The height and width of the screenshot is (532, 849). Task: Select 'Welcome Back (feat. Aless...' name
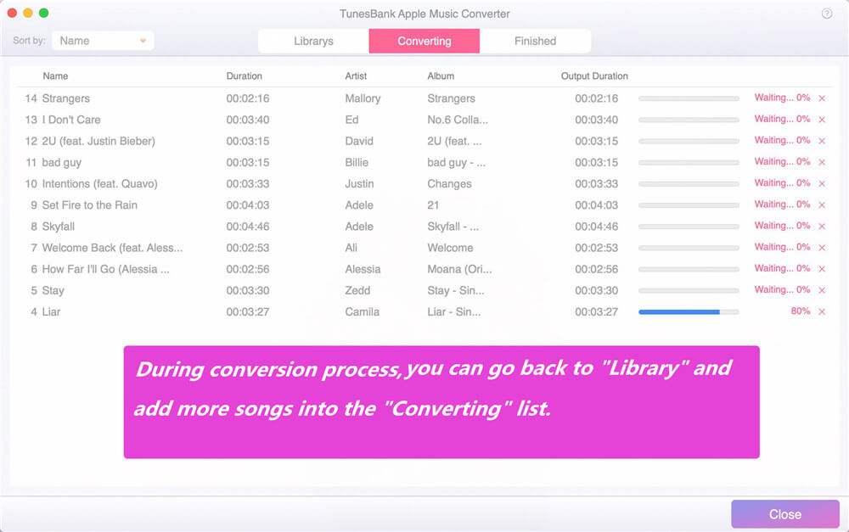[x=113, y=248]
